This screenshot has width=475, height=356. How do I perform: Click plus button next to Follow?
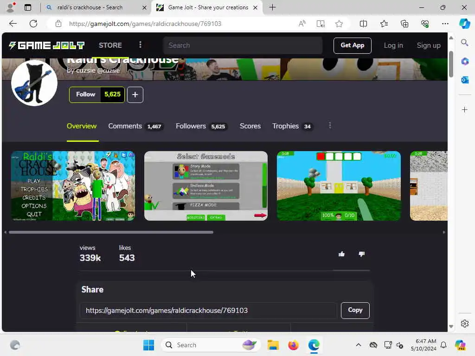pos(135,95)
